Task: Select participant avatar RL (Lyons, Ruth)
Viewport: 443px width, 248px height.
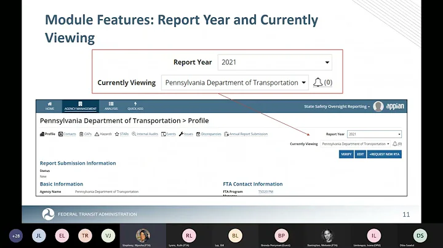Action: 189,236
